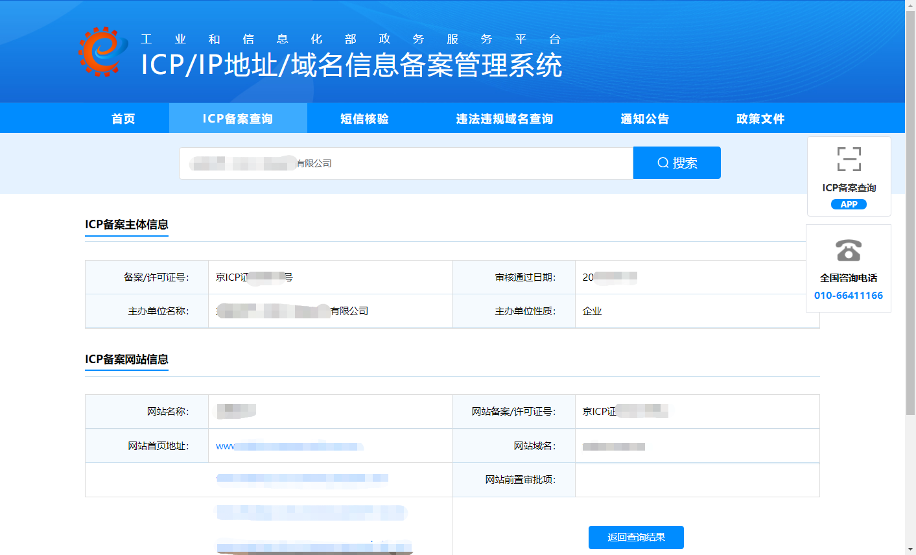Click the 010-66411166 hotline number
The width and height of the screenshot is (916, 555).
(x=848, y=296)
